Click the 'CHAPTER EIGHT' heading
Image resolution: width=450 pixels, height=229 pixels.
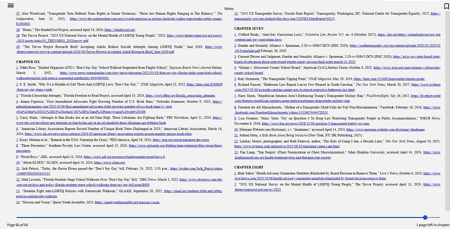[x=248, y=168]
